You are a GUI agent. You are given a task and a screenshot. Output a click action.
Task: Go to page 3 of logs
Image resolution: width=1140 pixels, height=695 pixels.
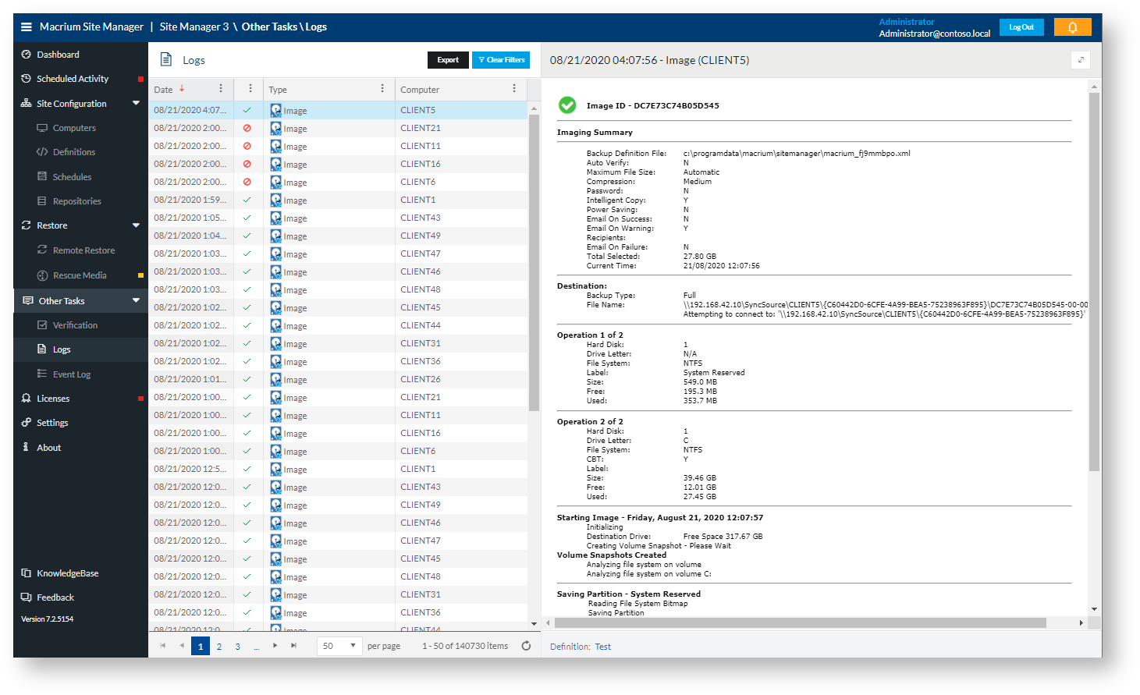coord(238,646)
